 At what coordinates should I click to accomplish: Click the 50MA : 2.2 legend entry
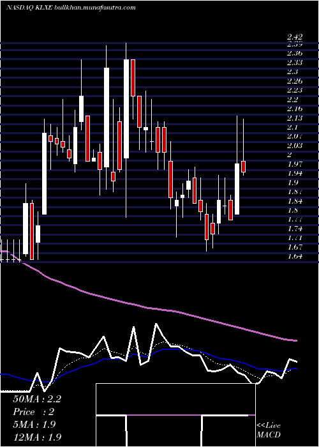click(37, 399)
